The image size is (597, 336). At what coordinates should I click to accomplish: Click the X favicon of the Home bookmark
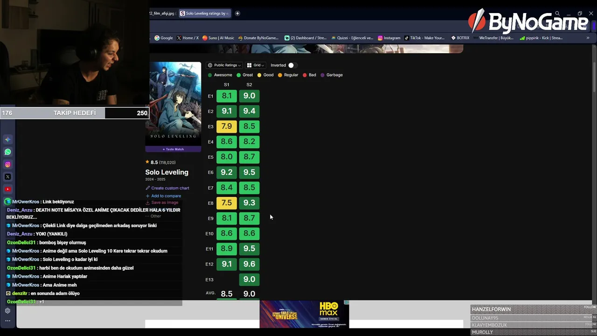click(x=179, y=38)
